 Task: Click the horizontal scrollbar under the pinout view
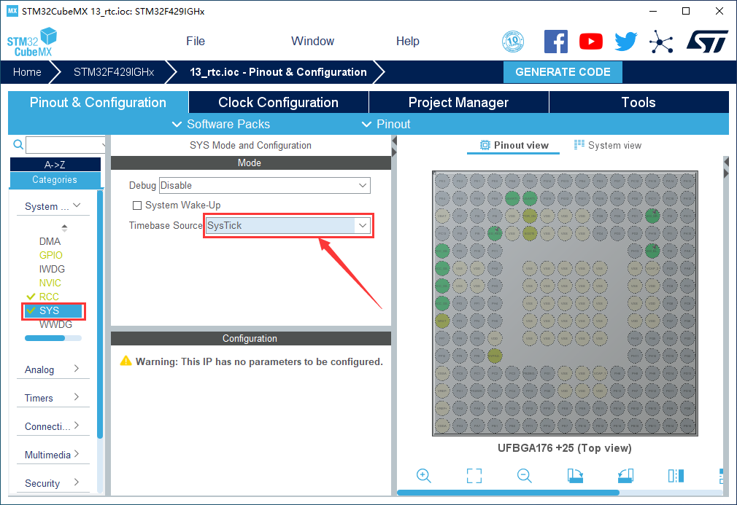tap(511, 493)
